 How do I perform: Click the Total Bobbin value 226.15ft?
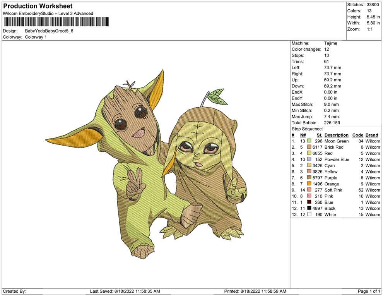pos(332,123)
